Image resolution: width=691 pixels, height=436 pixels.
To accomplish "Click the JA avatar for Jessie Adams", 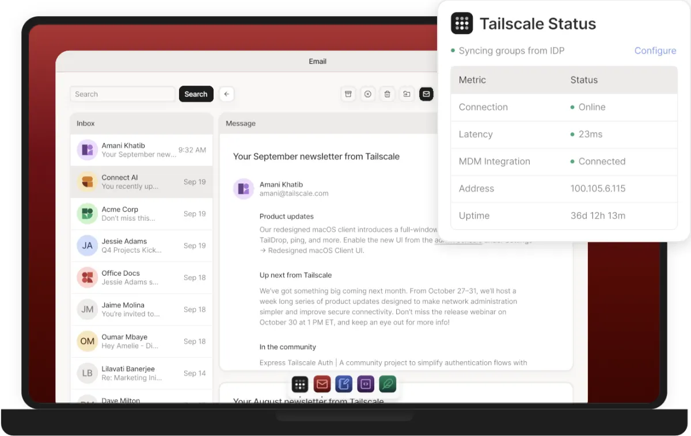I will [x=87, y=246].
